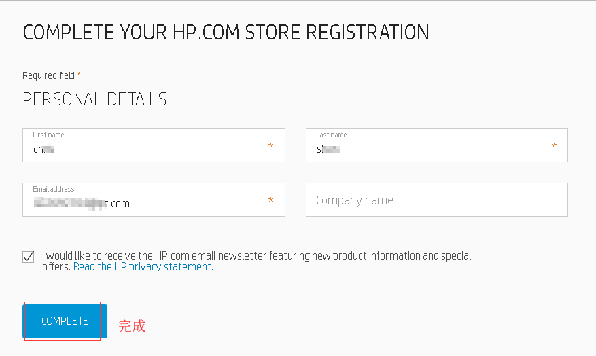This screenshot has height=356, width=596.
Task: Click the small 'First name' floating label
Action: [48, 135]
